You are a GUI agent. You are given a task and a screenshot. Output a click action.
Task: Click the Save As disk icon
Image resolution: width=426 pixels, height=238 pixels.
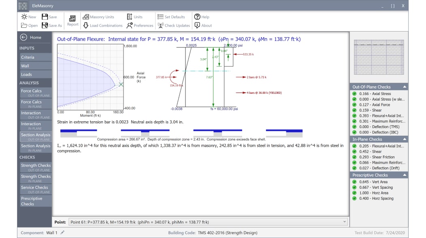coord(45,25)
